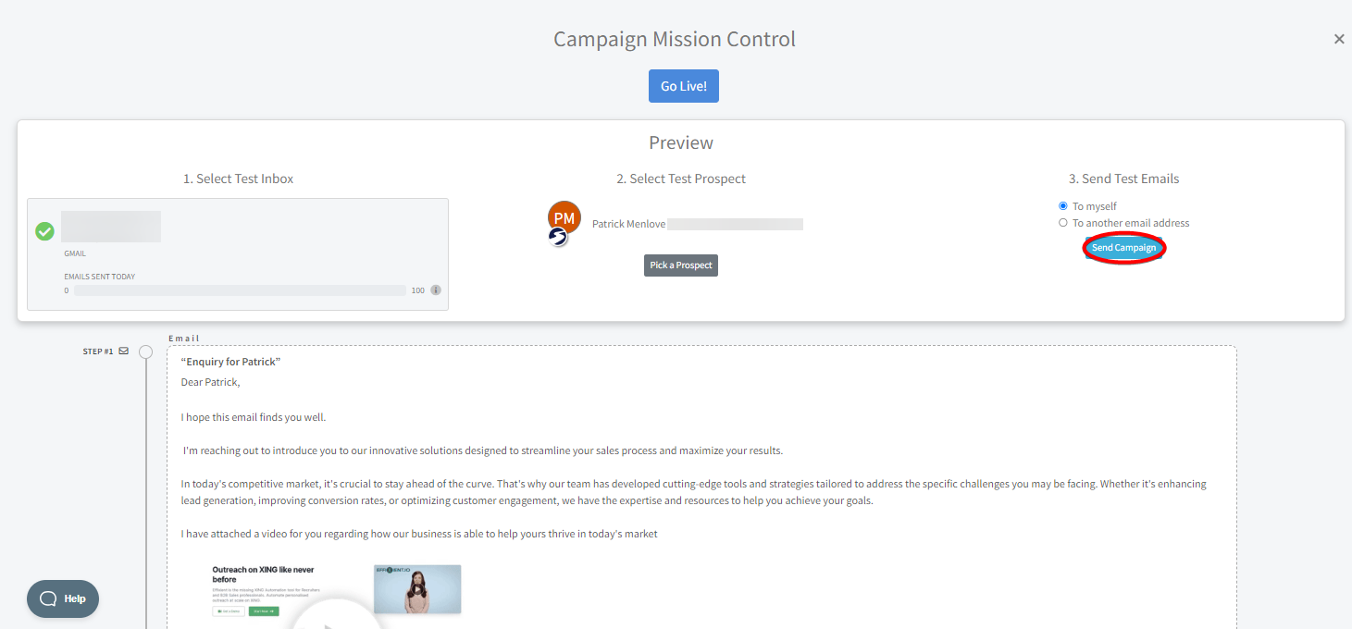Click the Pick a Prospect button
1352x629 pixels.
(x=681, y=265)
